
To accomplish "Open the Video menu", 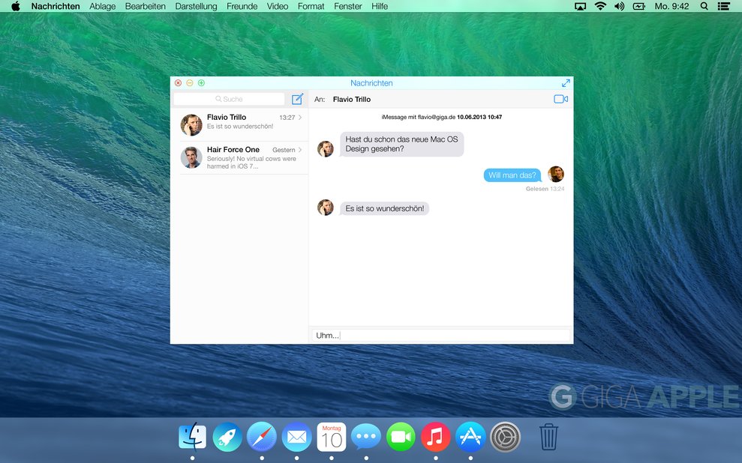I will (278, 6).
